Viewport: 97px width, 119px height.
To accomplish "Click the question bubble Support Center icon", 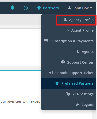I will tap(63, 62).
